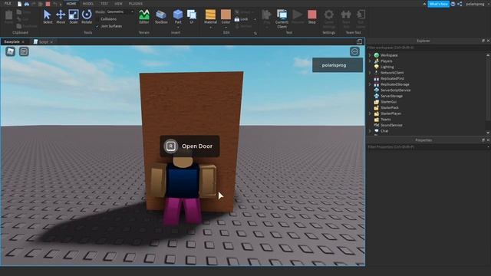Open the chat icon in viewport
The width and height of the screenshot is (491, 276).
[24, 51]
